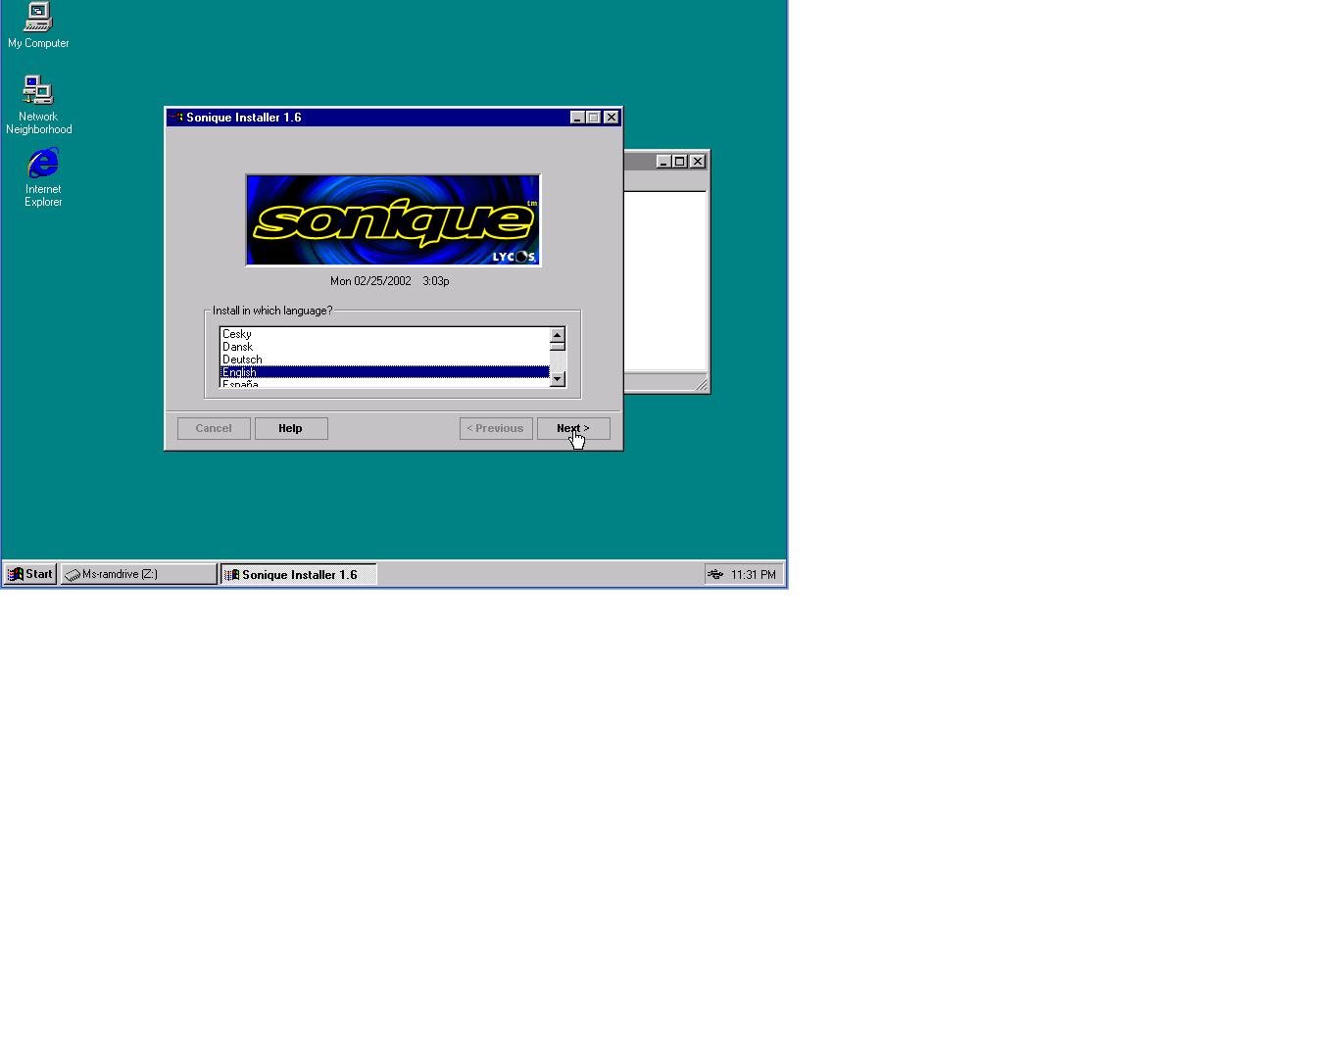Close the Sonique Installer window

point(612,118)
